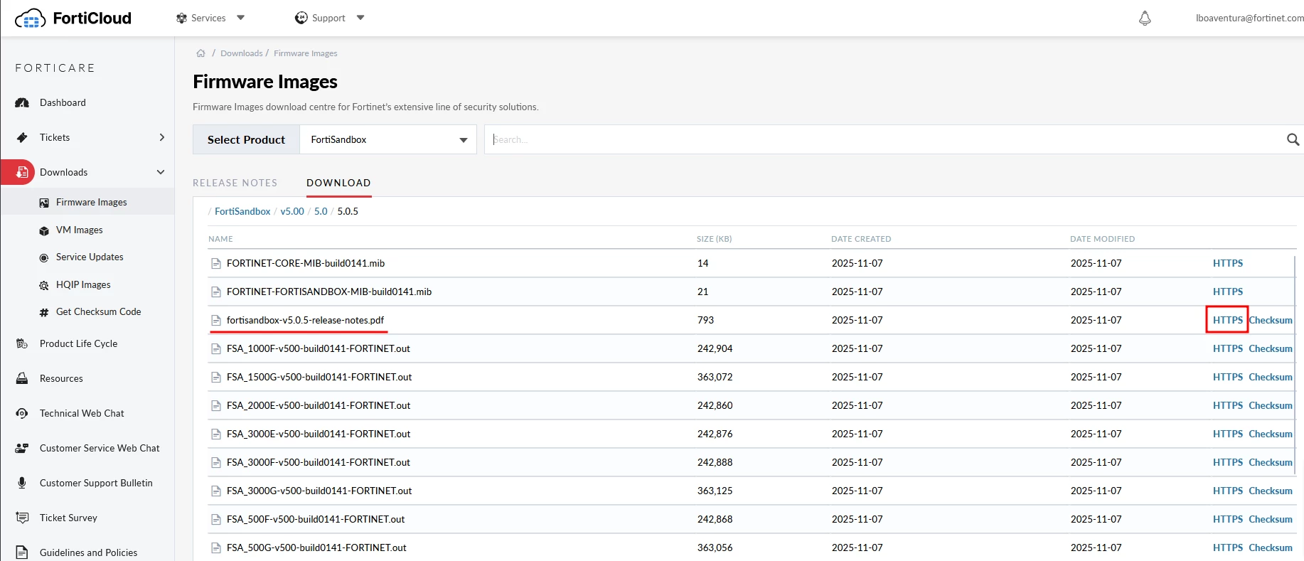The width and height of the screenshot is (1304, 561).
Task: Download release notes PDF via HTTPS
Action: [1228, 320]
